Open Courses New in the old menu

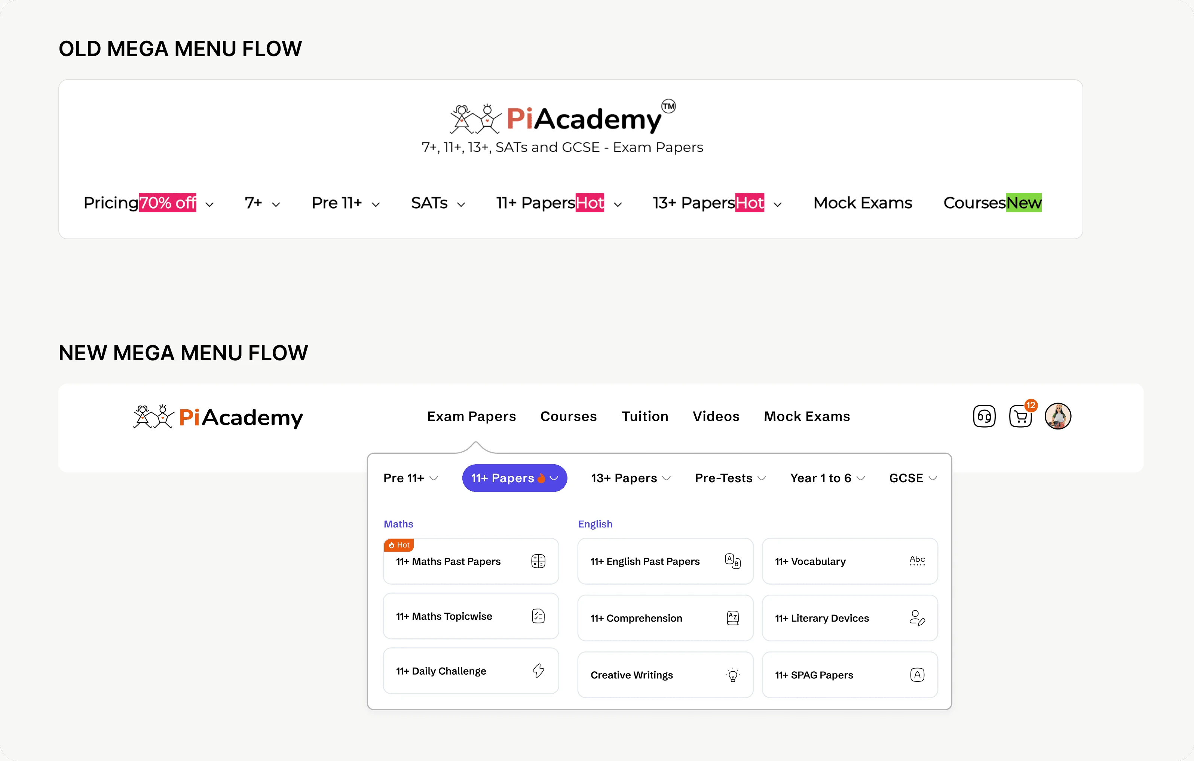[x=992, y=203]
